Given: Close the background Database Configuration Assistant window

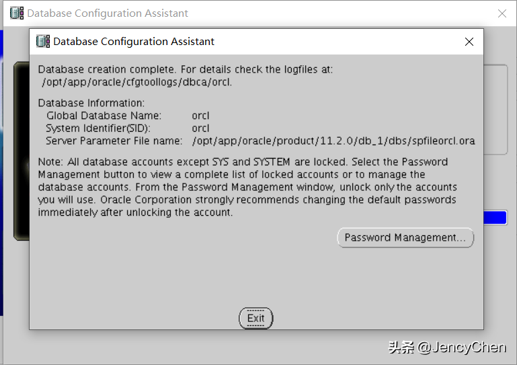Looking at the screenshot, I should (x=502, y=13).
